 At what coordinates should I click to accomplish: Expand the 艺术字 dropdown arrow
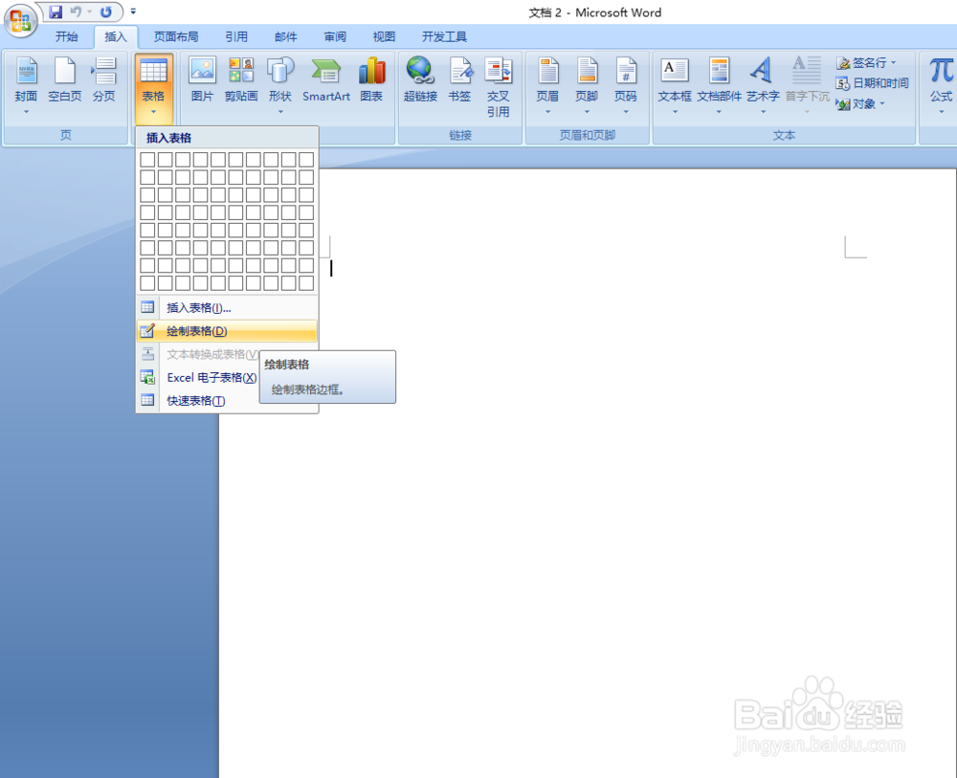[x=763, y=112]
